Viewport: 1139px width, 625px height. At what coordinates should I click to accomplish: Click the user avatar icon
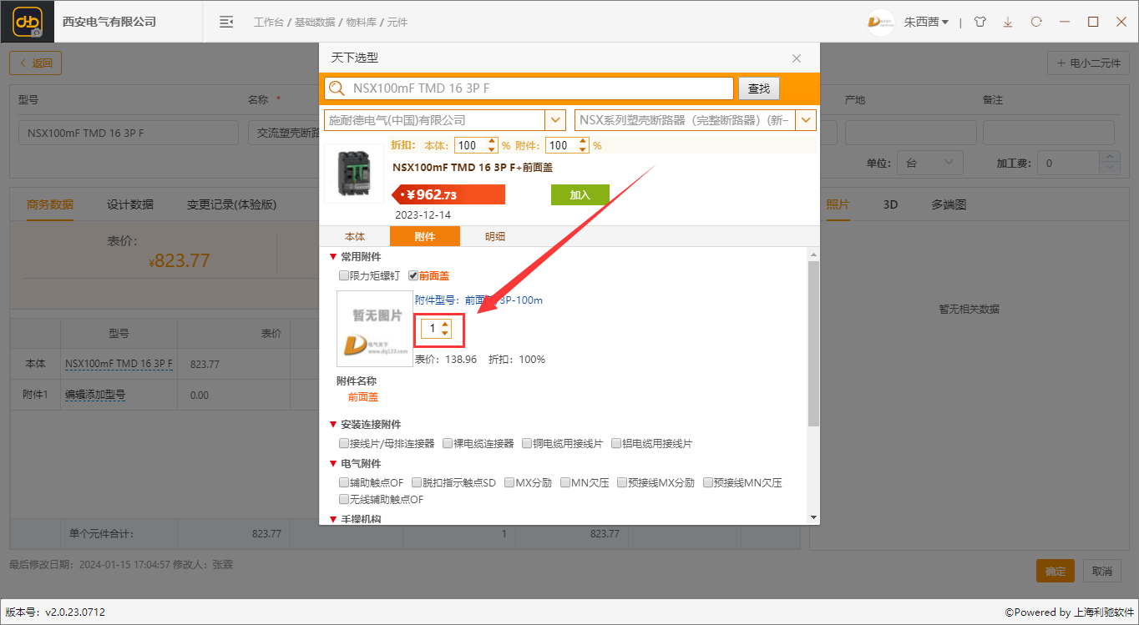point(880,22)
